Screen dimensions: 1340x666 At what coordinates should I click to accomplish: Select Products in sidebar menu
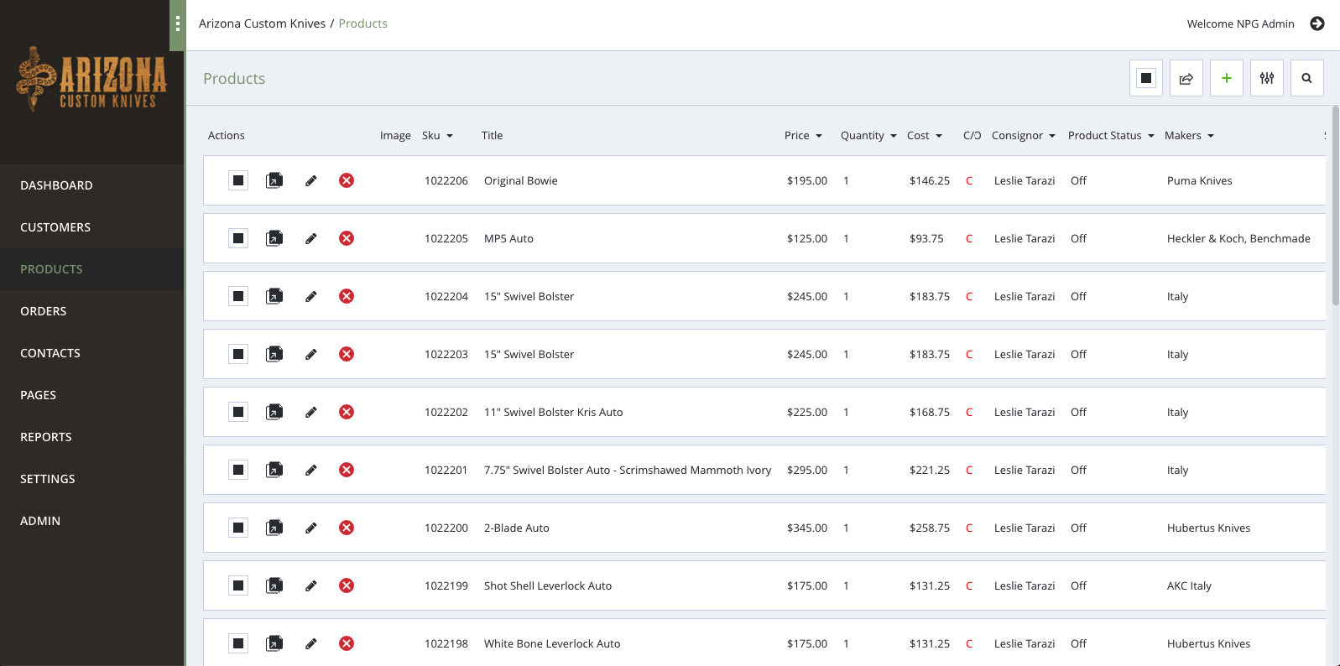point(92,269)
